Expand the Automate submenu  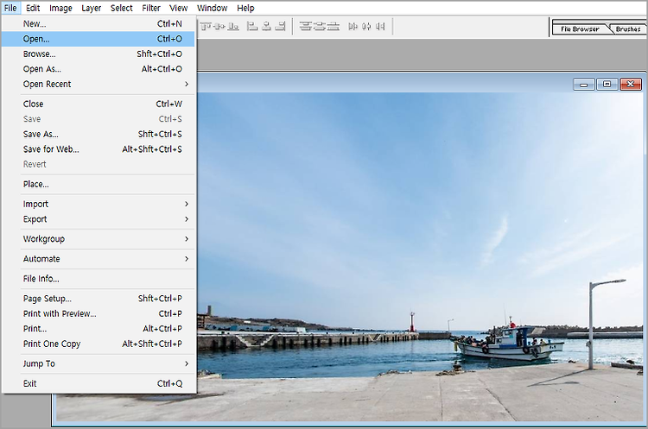tap(98, 259)
